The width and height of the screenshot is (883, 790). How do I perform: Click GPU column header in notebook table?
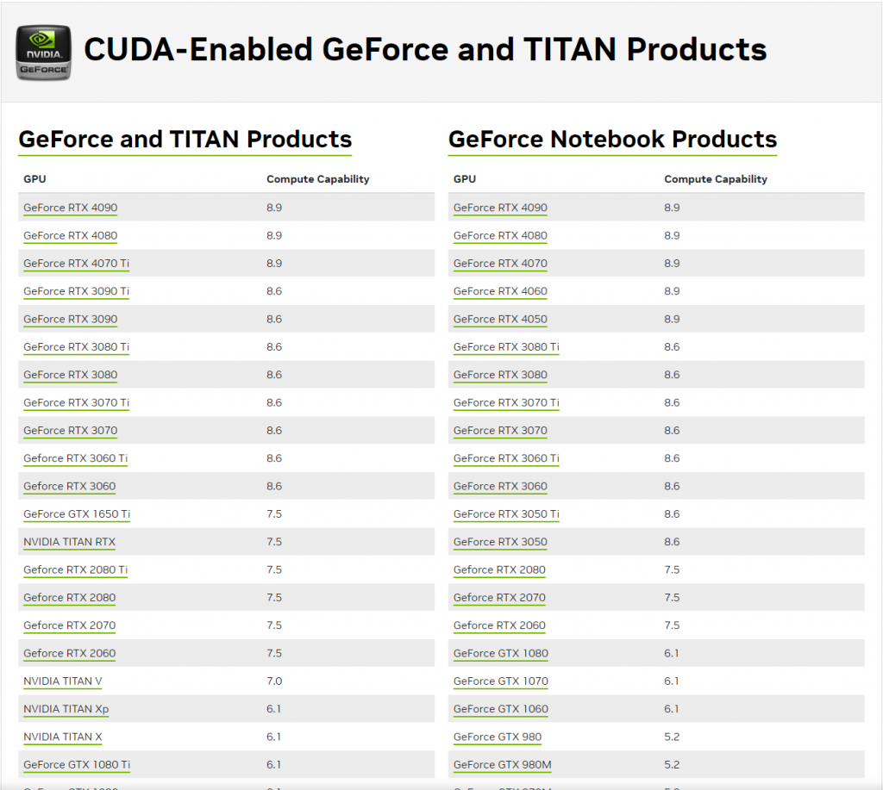click(465, 179)
